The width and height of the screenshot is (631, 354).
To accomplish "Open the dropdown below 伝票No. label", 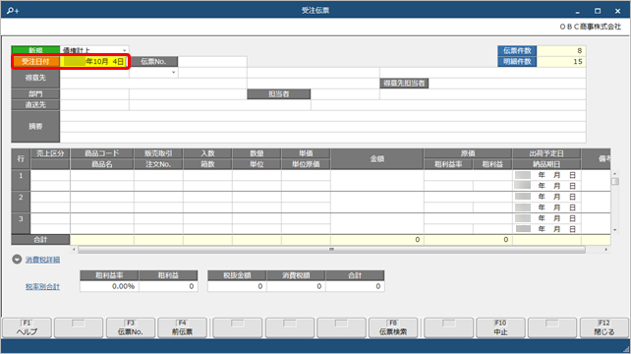I will (x=173, y=73).
